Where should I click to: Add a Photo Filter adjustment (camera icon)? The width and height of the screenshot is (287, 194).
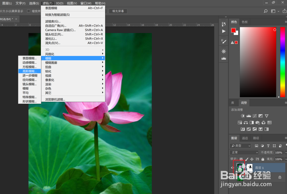258,123
